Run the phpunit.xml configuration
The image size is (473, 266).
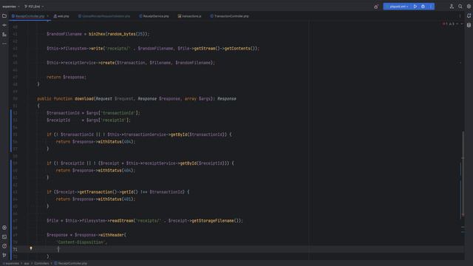tap(415, 7)
